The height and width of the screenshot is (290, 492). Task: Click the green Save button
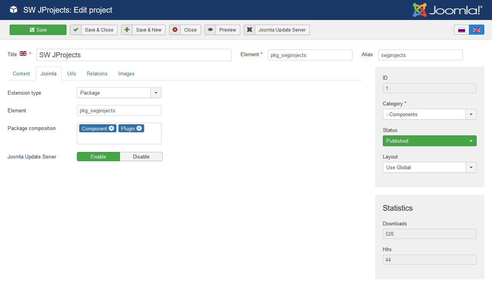pos(38,30)
